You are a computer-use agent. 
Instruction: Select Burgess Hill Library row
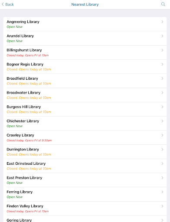85,109
